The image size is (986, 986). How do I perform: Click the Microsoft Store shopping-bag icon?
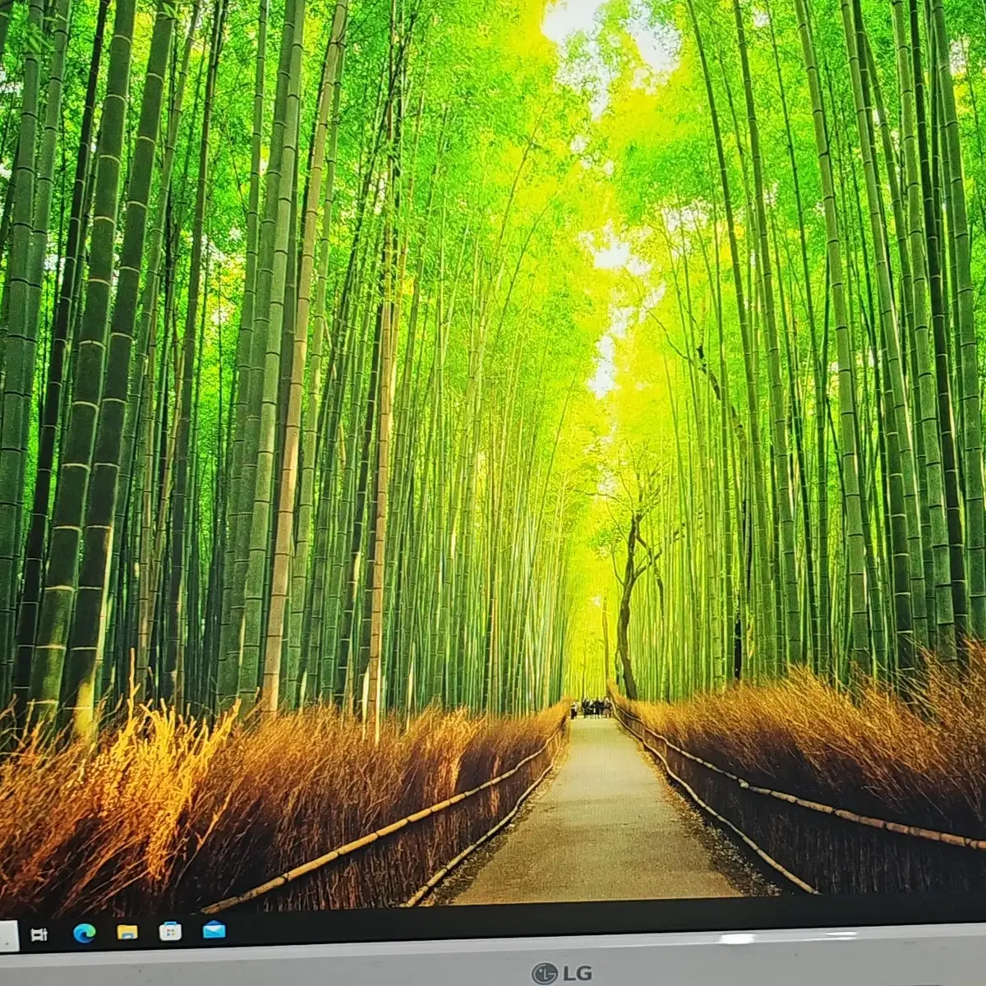coord(169,929)
